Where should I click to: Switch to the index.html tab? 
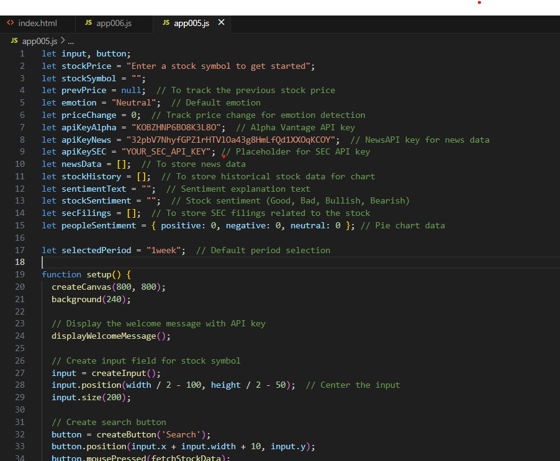tap(37, 23)
